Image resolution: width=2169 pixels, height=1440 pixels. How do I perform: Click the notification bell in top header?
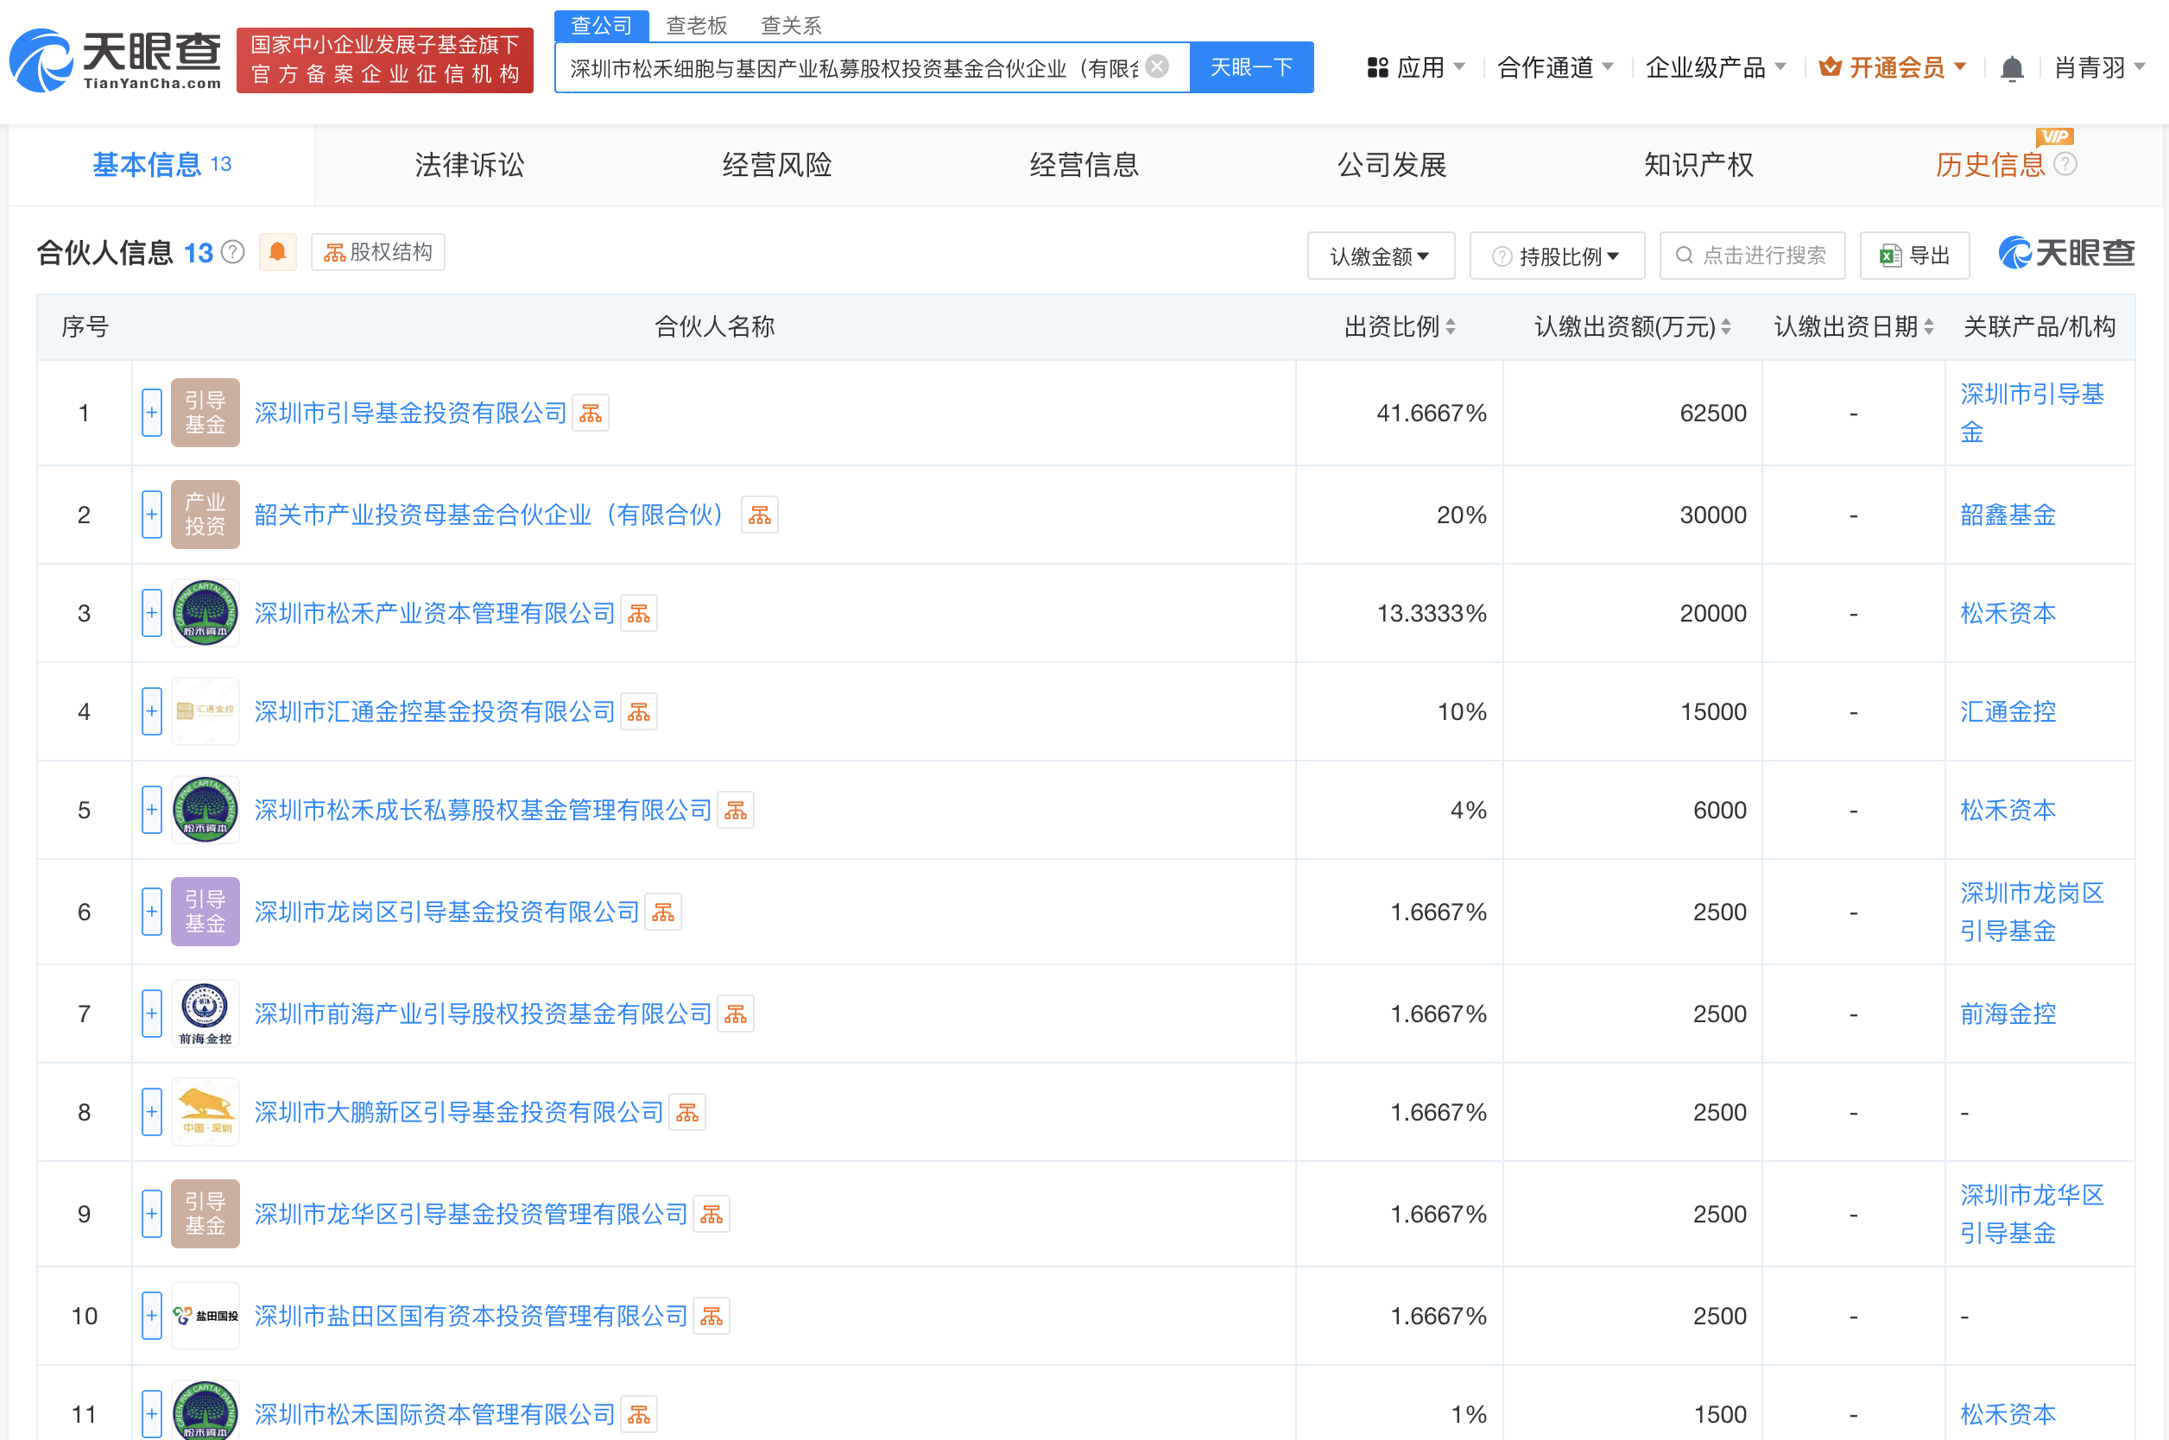coord(2011,68)
